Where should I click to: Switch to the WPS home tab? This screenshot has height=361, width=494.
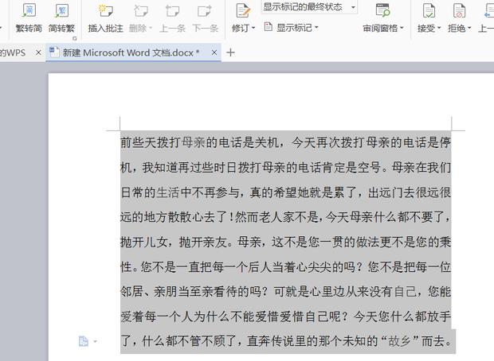tap(14, 52)
